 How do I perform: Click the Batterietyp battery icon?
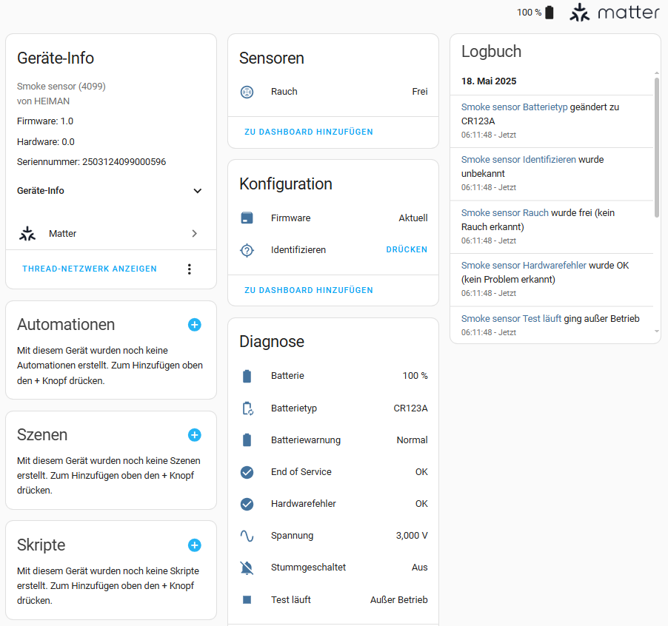coord(247,408)
